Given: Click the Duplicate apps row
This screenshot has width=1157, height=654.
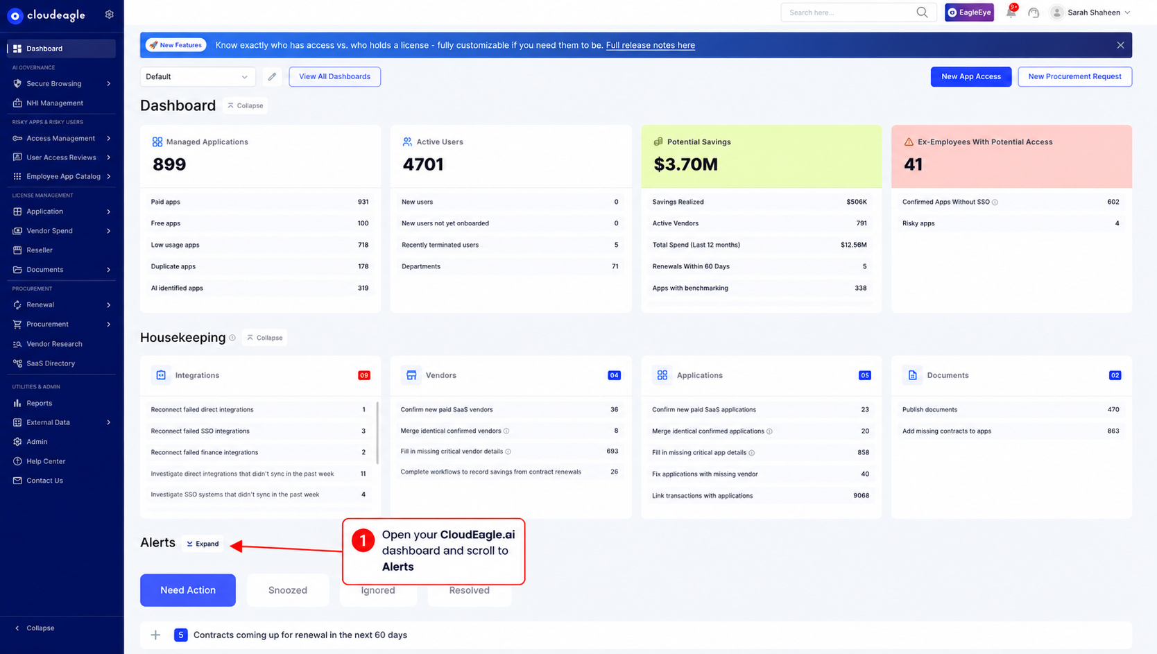Looking at the screenshot, I should (260, 266).
